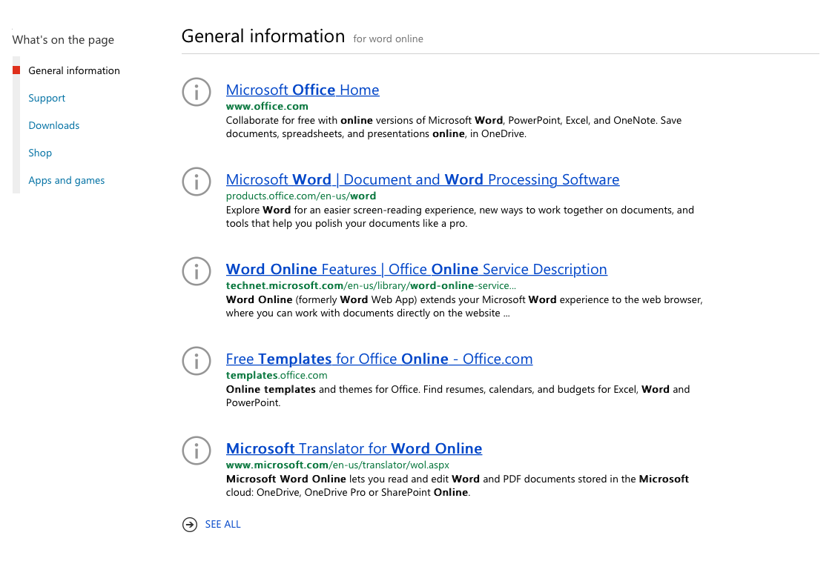Click the 'Microsoft Word Online lets you read' description

[458, 485]
